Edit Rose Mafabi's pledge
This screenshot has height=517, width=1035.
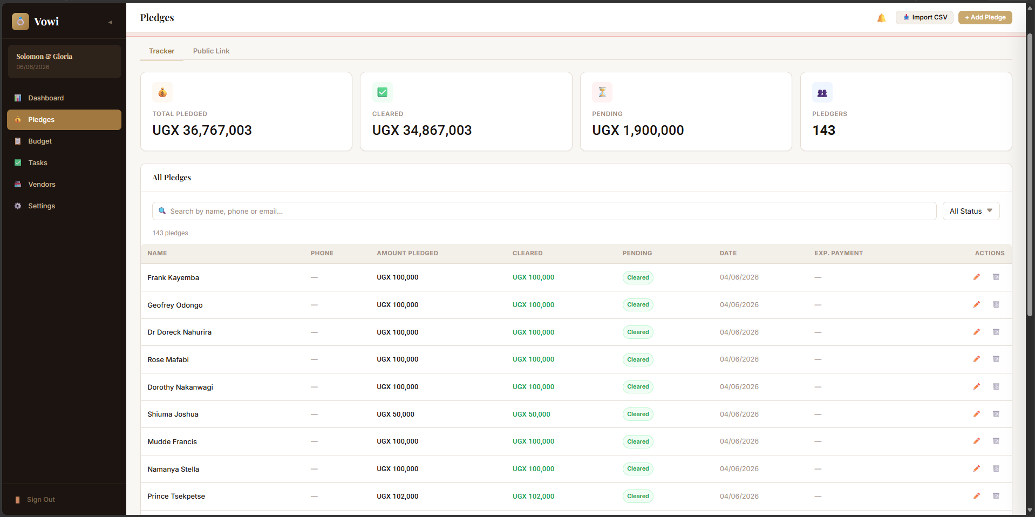click(977, 359)
